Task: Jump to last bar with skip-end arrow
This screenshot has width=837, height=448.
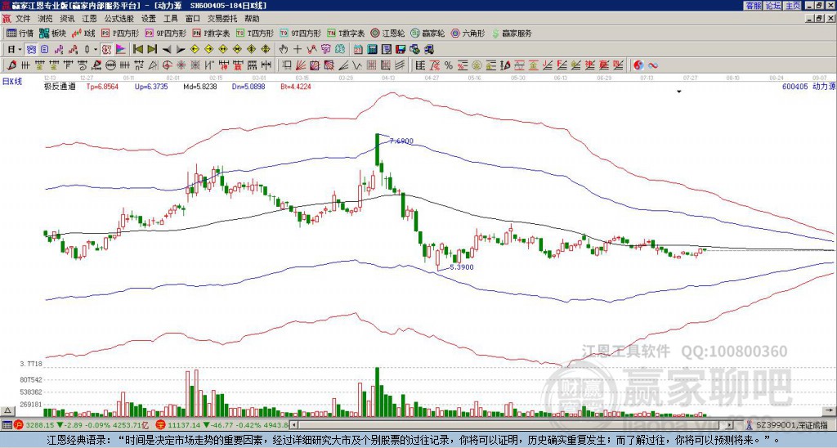Action: 152,49
